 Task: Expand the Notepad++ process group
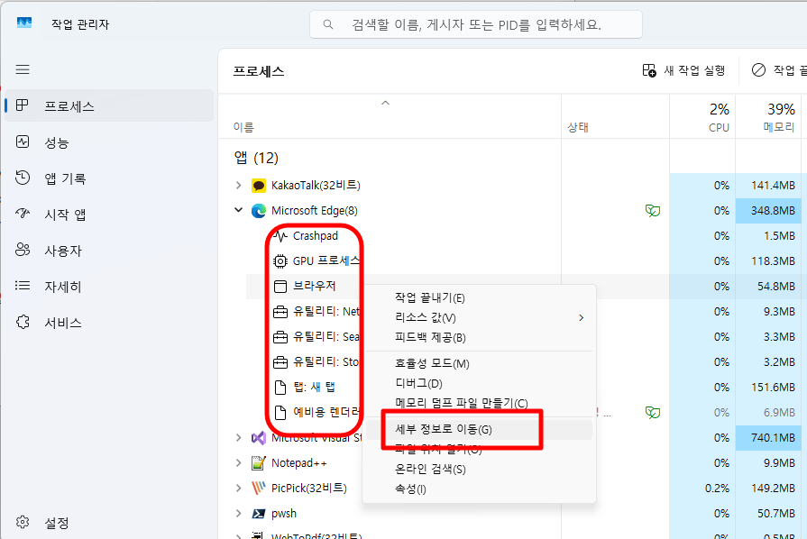click(238, 463)
